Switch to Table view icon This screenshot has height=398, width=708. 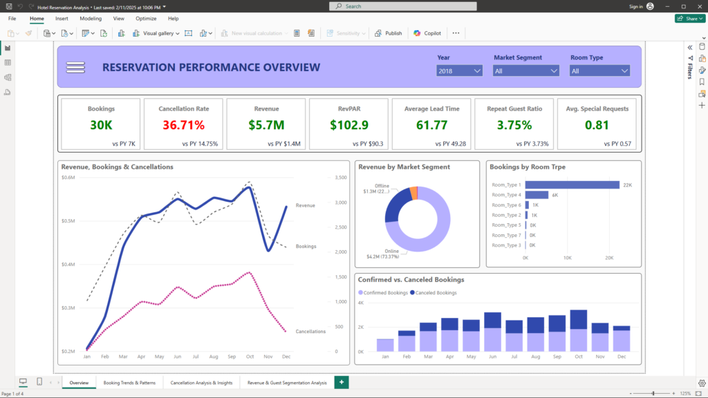8,63
